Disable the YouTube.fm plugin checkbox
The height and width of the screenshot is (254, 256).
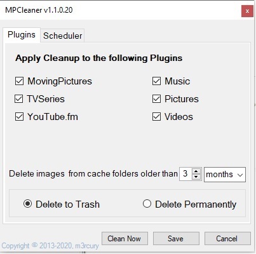click(x=19, y=117)
